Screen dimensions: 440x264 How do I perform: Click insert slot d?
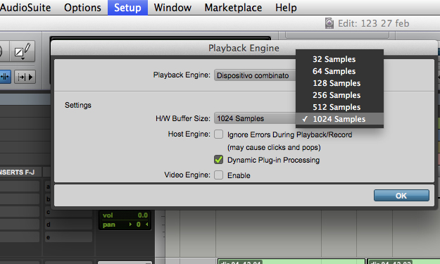tap(68, 225)
